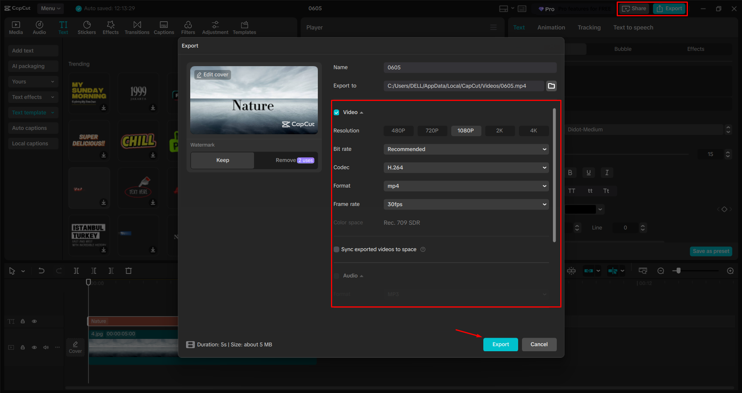Click the Edit cover button
The image size is (742, 393).
coord(212,74)
